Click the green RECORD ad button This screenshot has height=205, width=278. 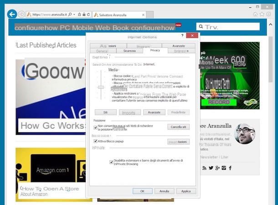(x=219, y=102)
